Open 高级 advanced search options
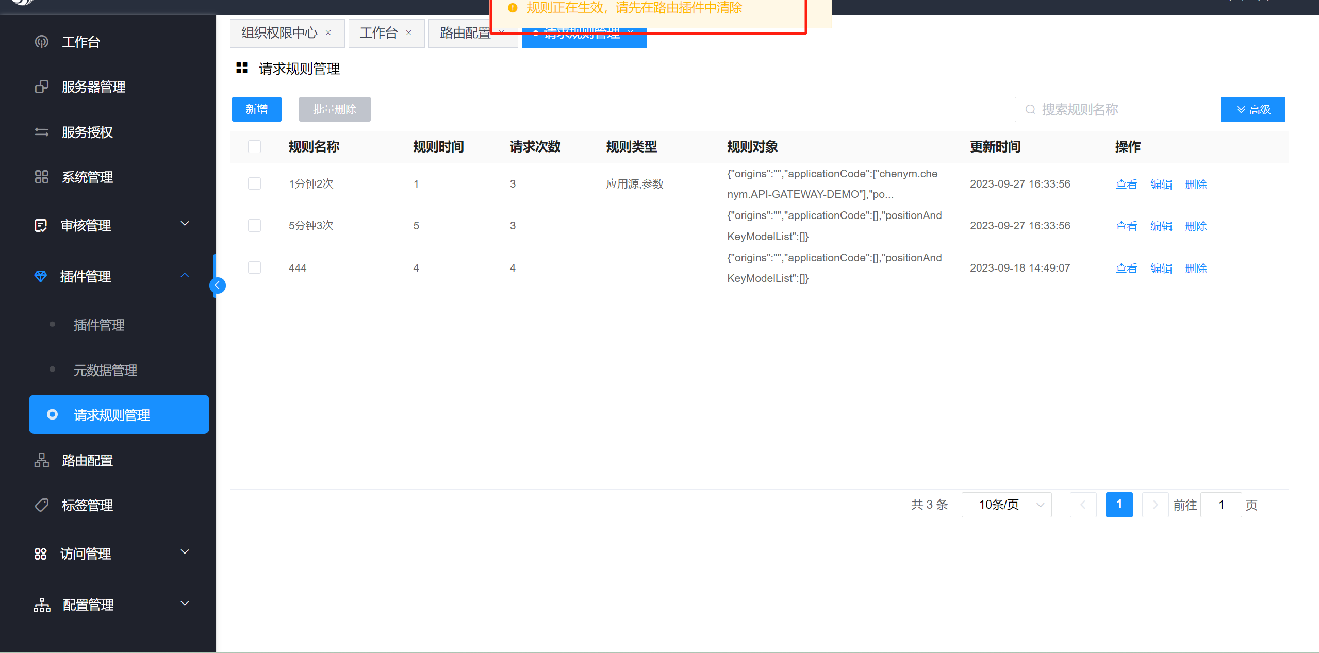1319x653 pixels. [1253, 109]
